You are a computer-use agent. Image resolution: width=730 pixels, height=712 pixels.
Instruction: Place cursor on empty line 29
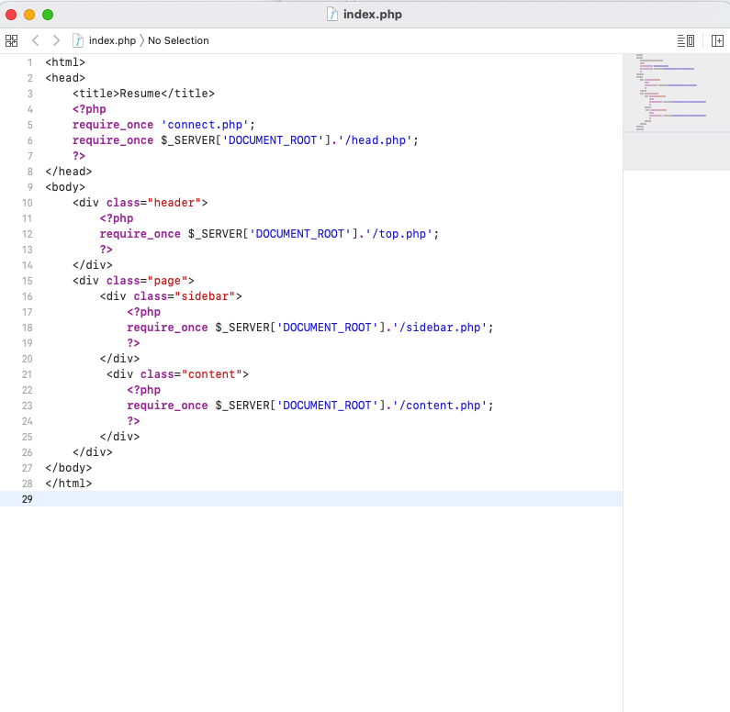tap(311, 499)
